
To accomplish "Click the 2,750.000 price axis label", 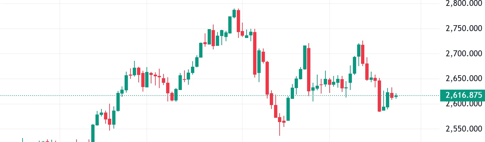I will click(x=464, y=29).
